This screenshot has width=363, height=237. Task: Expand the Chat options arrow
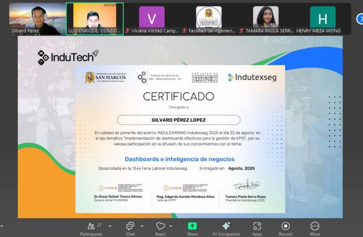(x=142, y=226)
